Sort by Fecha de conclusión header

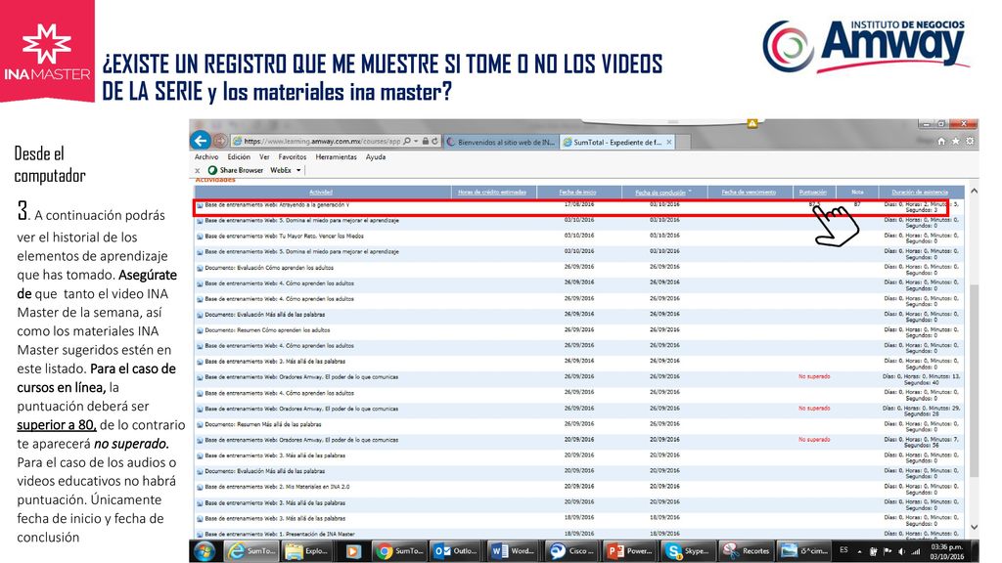[660, 193]
